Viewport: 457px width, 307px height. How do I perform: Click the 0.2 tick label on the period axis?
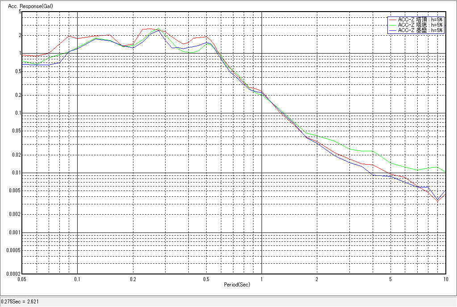(x=133, y=278)
